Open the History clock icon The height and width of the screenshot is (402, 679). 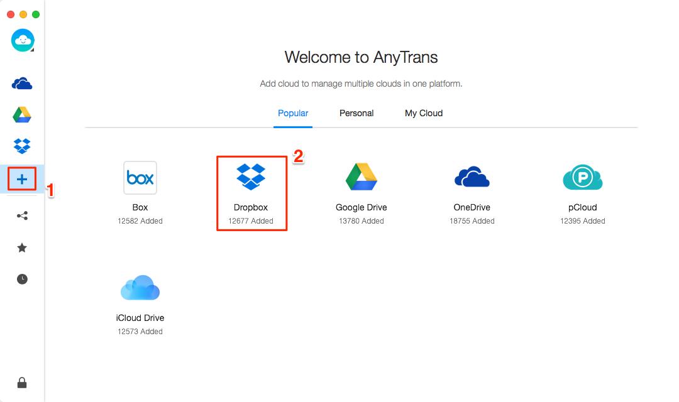pyautogui.click(x=22, y=279)
